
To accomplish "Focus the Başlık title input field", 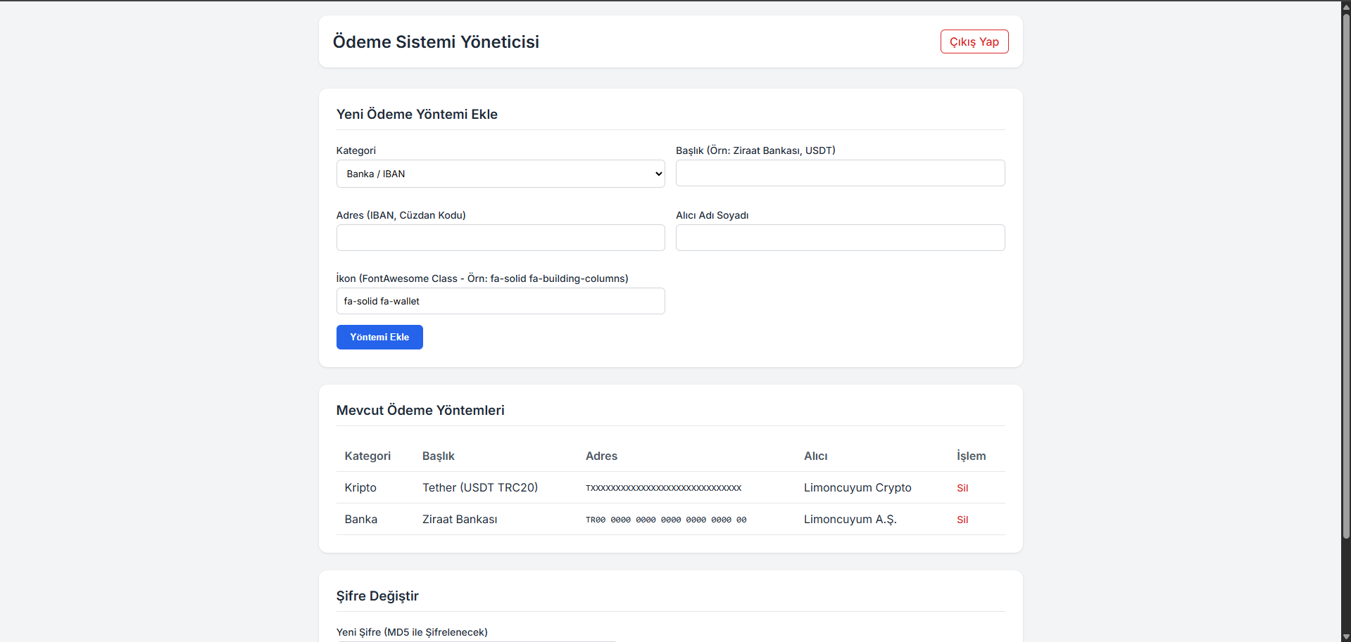I will 839,173.
